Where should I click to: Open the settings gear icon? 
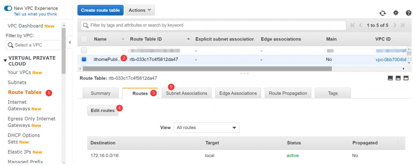click(396, 13)
